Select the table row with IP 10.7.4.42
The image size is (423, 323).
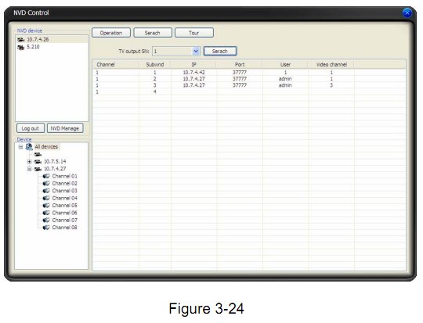tap(249, 73)
